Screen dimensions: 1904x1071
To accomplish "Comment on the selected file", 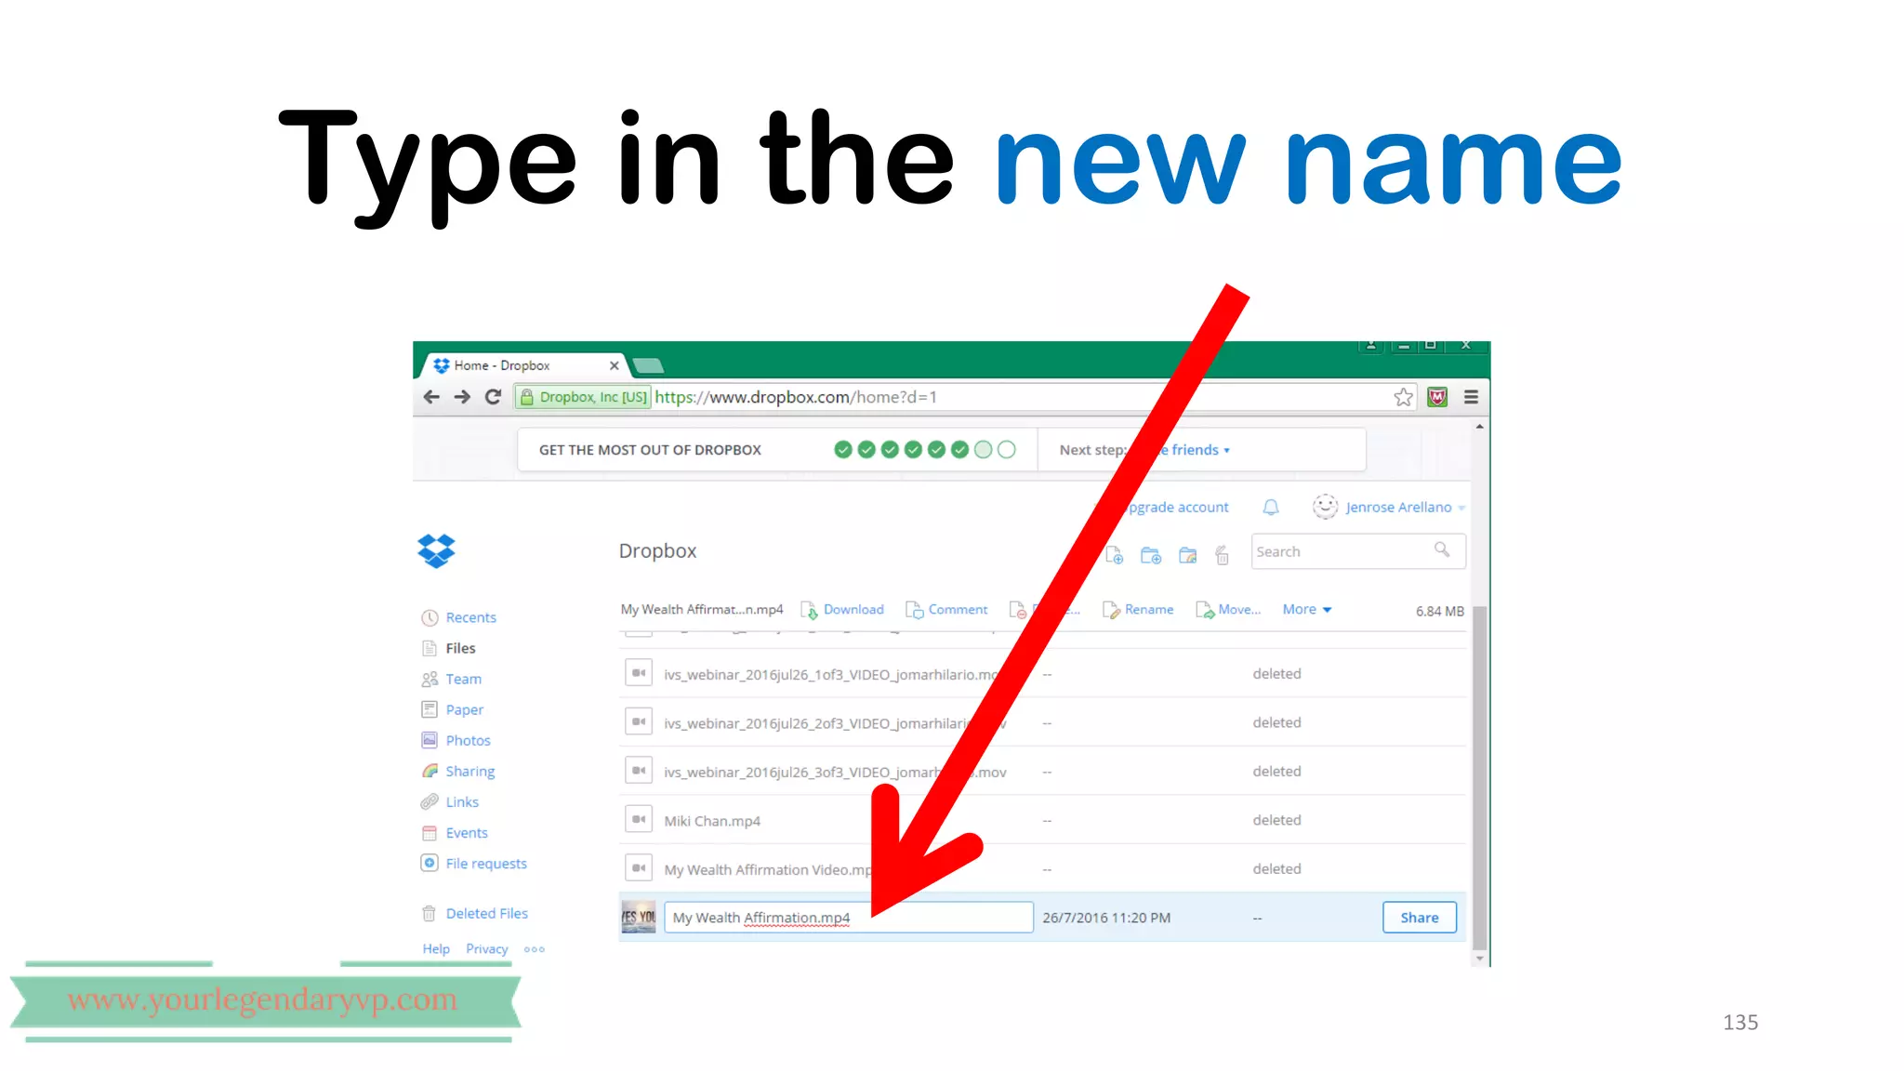I will pyautogui.click(x=946, y=610).
